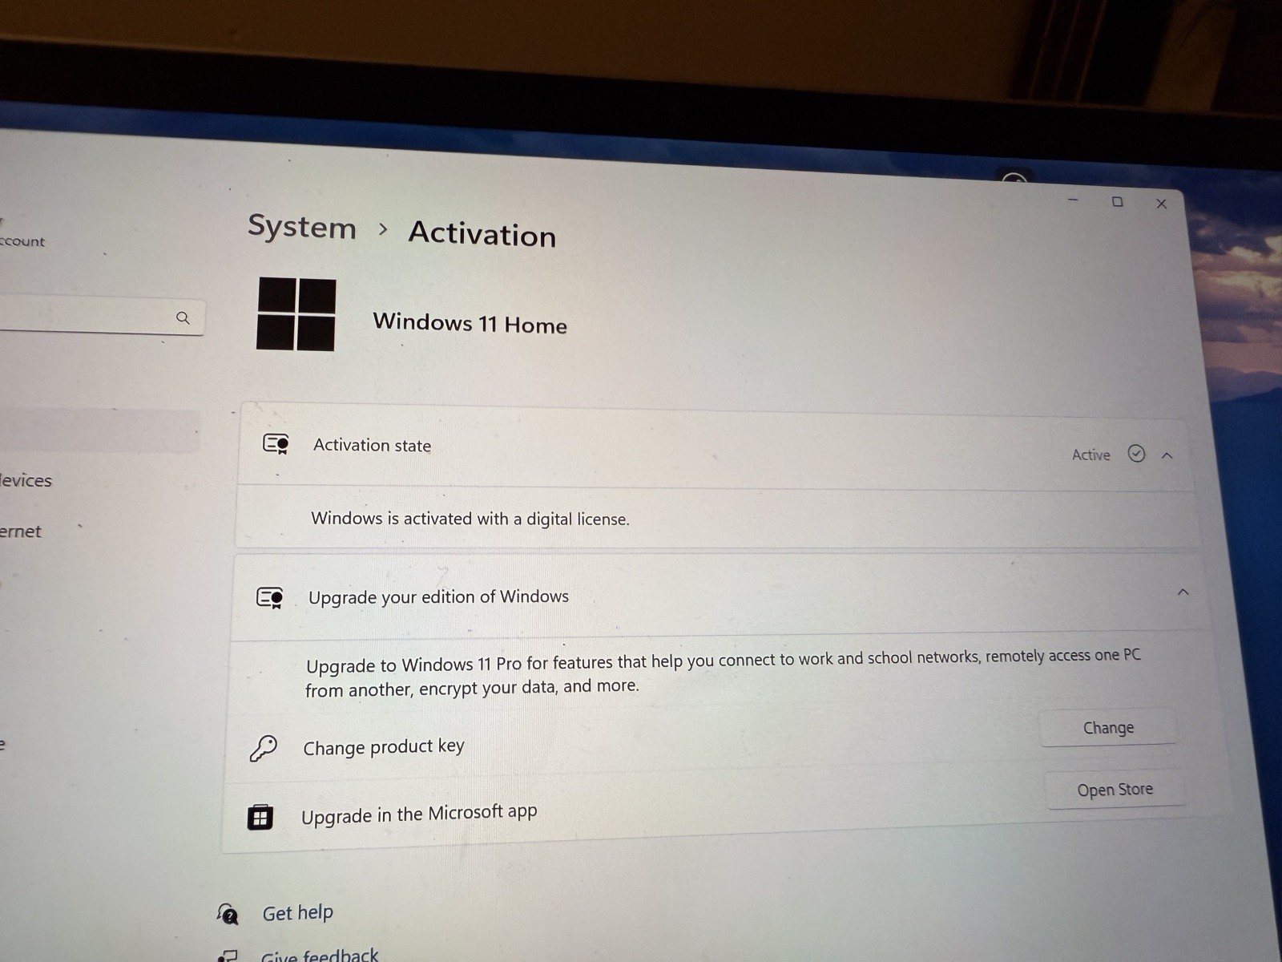The height and width of the screenshot is (962, 1282).
Task: Click the Activation state certificate icon
Action: [x=276, y=443]
